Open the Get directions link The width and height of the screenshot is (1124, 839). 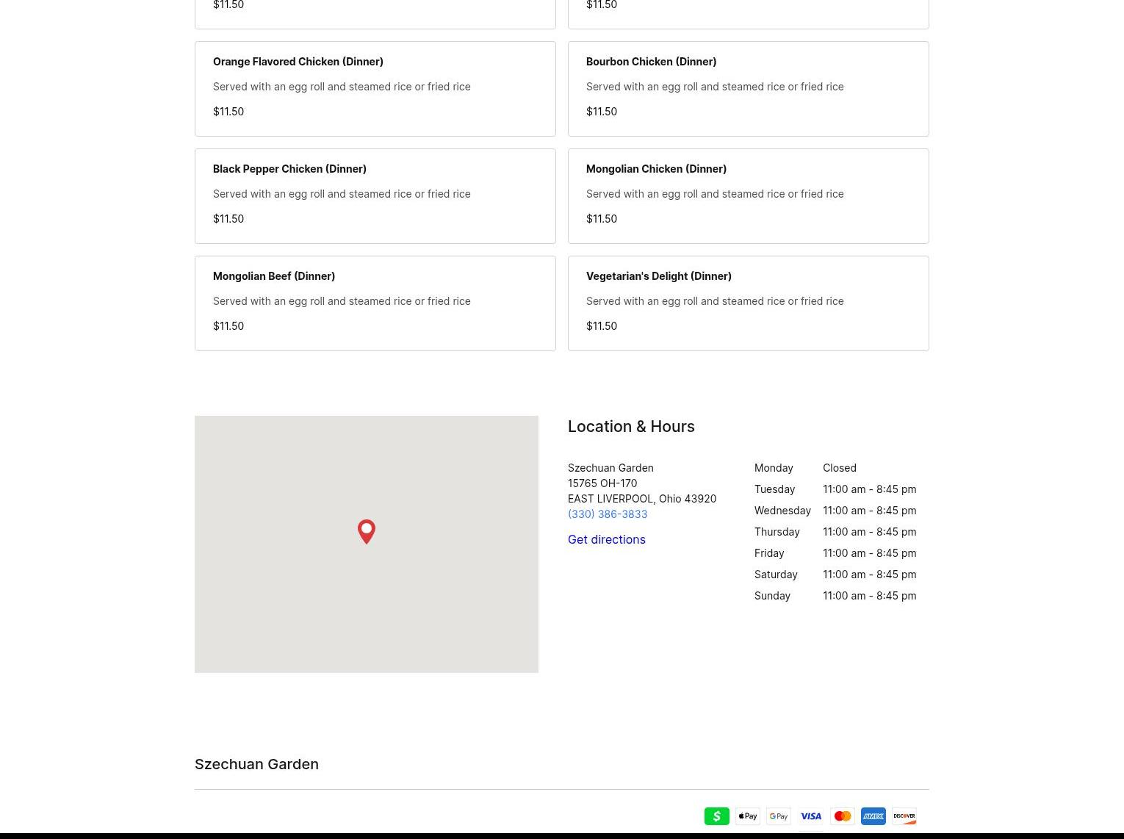(606, 539)
